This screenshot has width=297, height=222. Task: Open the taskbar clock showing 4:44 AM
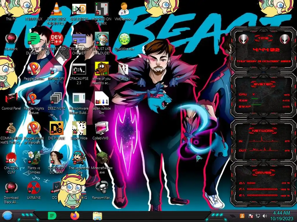[281, 216]
